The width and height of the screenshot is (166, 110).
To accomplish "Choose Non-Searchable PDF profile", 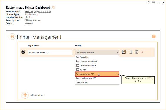I will pos(97,78).
